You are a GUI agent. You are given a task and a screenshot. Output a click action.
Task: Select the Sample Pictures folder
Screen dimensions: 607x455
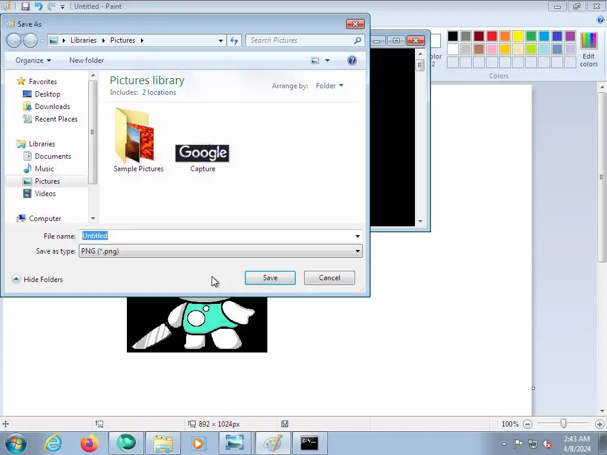pos(139,140)
